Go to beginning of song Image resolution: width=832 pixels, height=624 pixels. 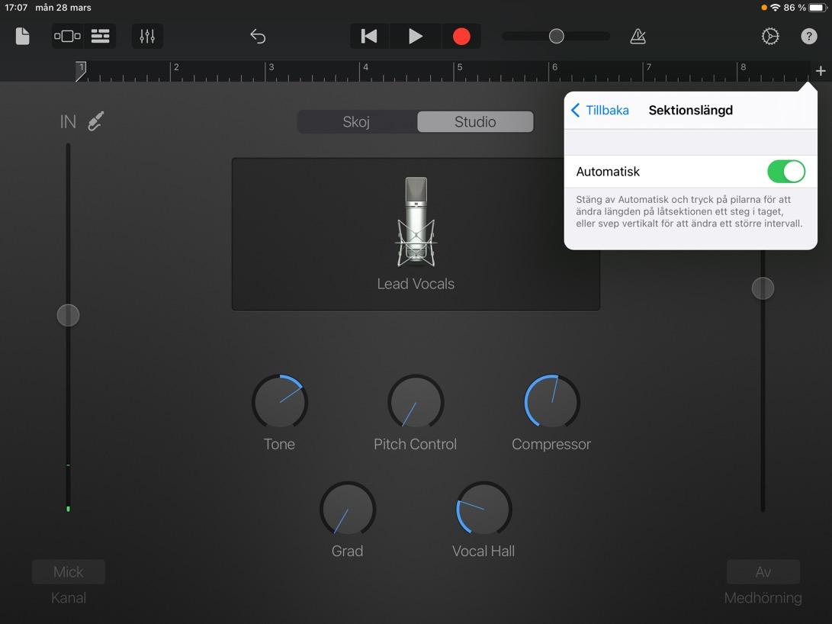pos(369,36)
